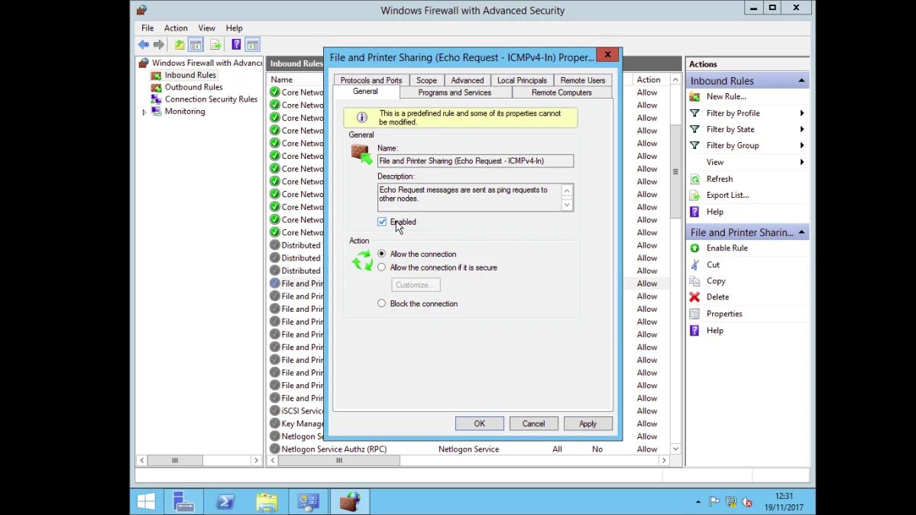Open the View submenu in Actions
The image size is (916, 515).
click(748, 162)
